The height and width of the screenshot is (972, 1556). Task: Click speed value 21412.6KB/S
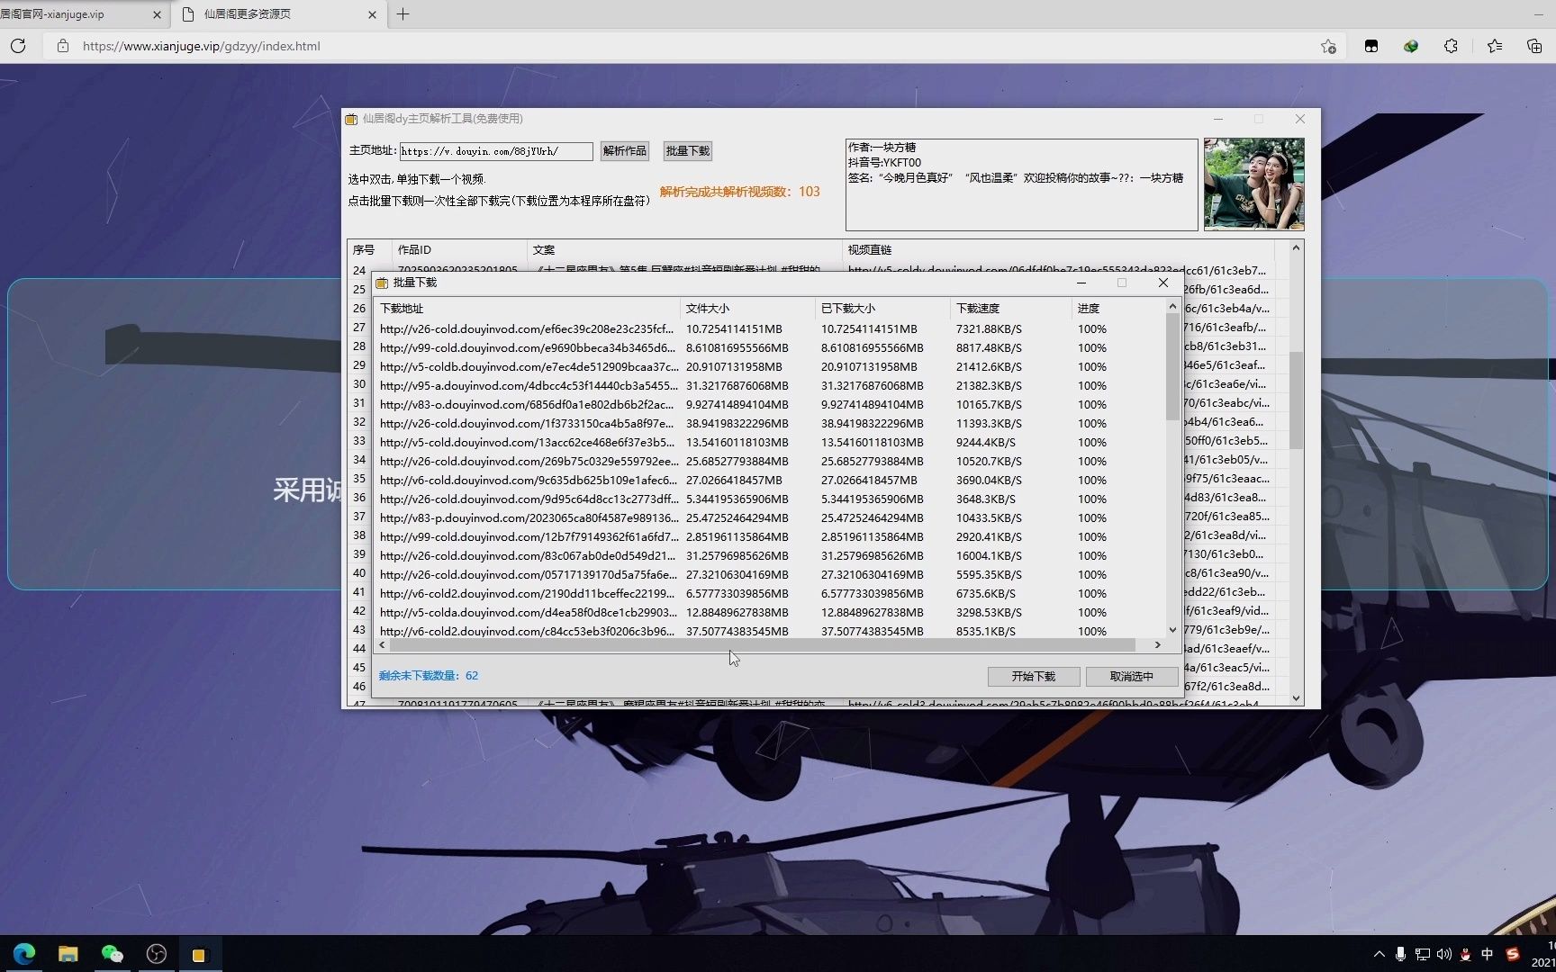[x=989, y=367]
